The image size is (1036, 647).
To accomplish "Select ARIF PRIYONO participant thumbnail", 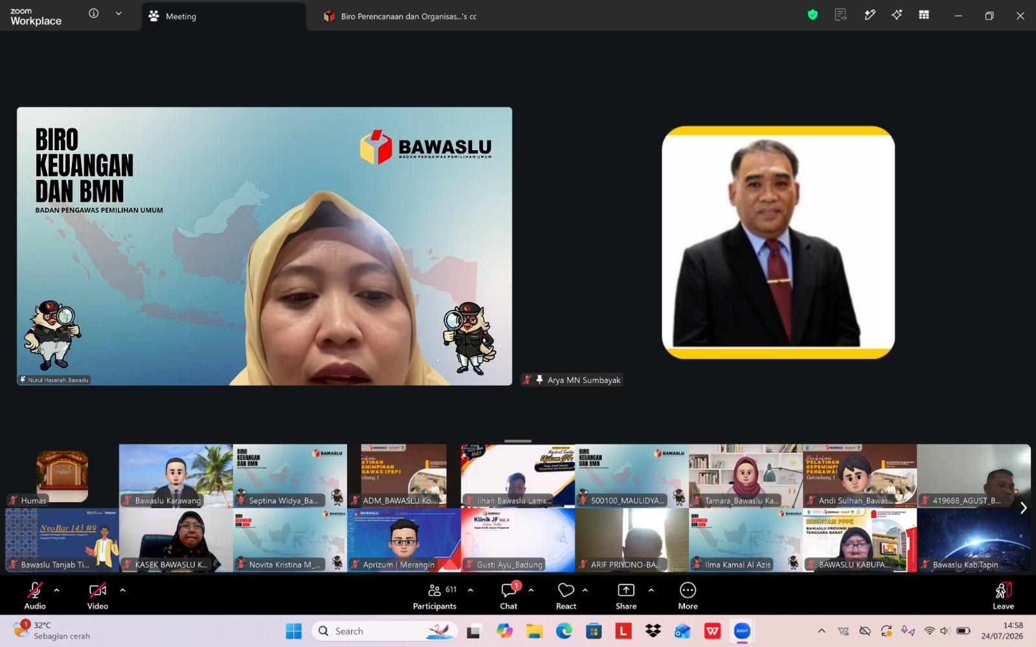I will pos(632,540).
